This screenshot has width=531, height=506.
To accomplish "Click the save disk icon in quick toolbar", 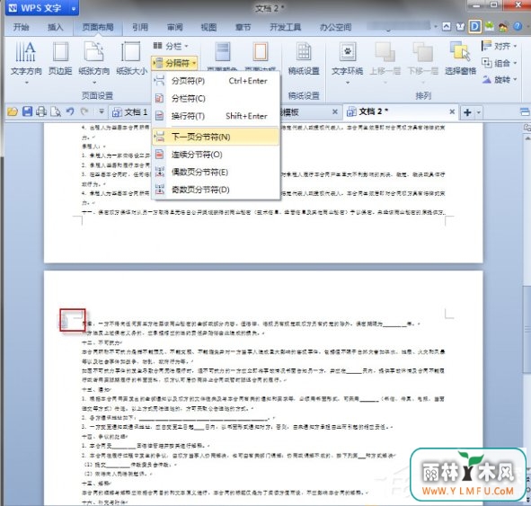I will [x=27, y=111].
